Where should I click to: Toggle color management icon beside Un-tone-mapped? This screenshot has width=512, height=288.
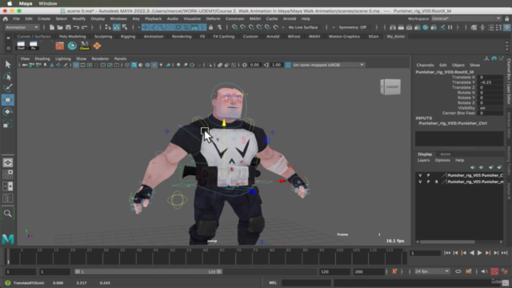pyautogui.click(x=288, y=65)
